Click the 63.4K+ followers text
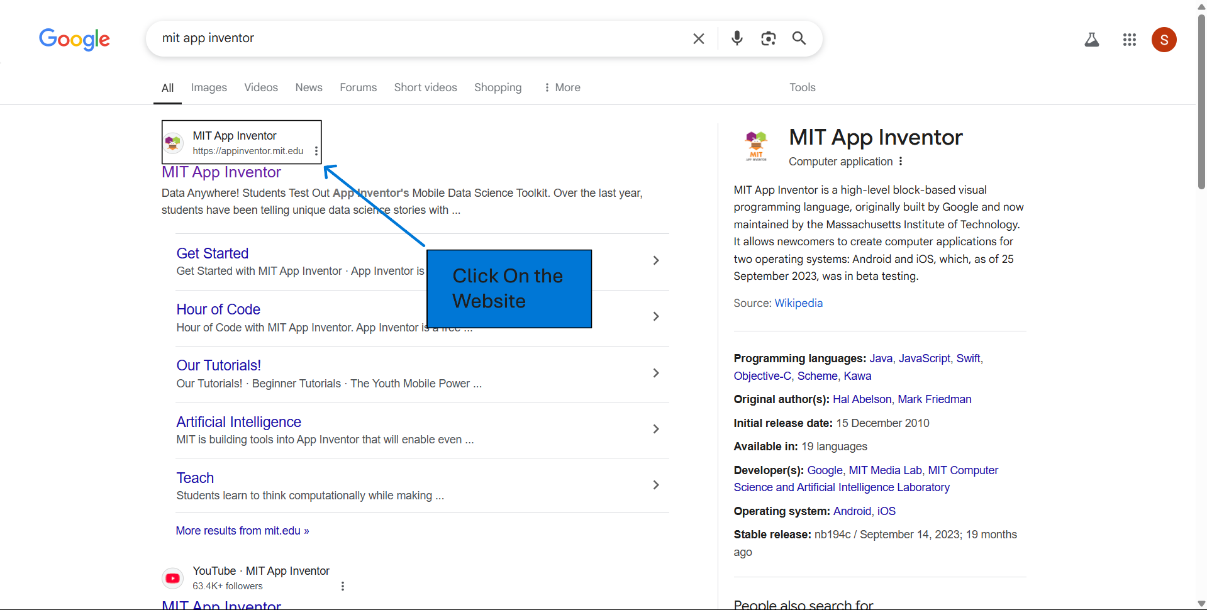This screenshot has width=1207, height=610. 228,586
